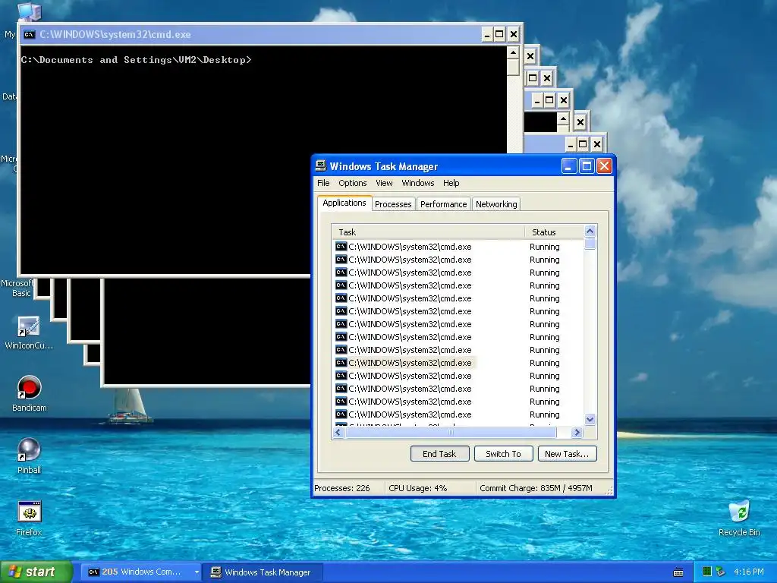This screenshot has height=583, width=777.
Task: Open the Firefox desktop icon
Action: (x=29, y=512)
